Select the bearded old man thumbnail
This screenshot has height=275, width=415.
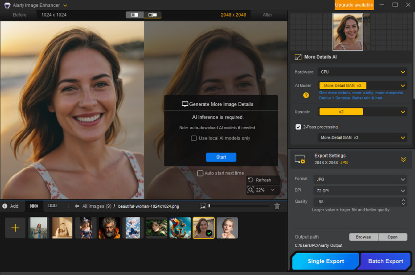tap(109, 228)
